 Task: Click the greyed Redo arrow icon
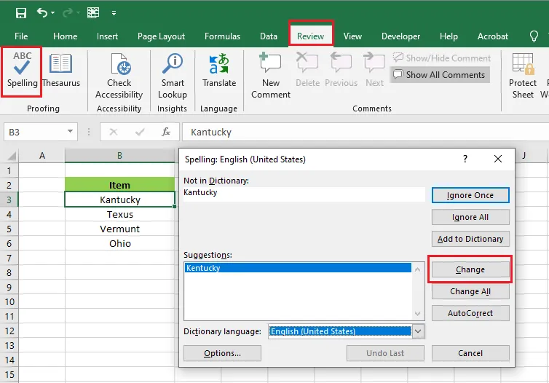tap(67, 13)
